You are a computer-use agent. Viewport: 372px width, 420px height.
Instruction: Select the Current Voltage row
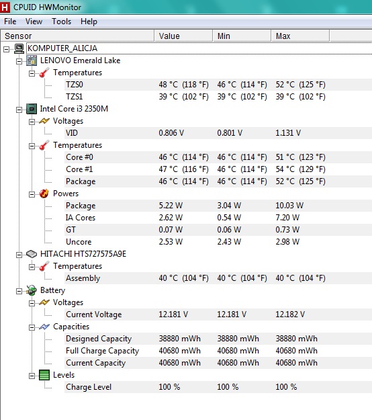pyautogui.click(x=218, y=314)
